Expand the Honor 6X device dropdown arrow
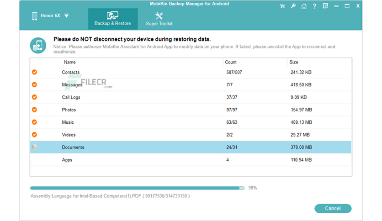 click(x=67, y=16)
